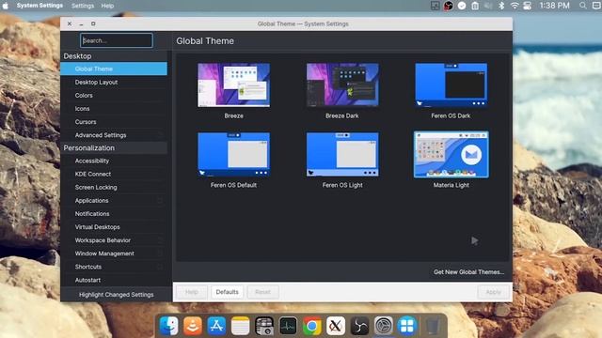The height and width of the screenshot is (338, 602).
Task: Launch the Activity Monitor icon in the dock
Action: pos(288,326)
